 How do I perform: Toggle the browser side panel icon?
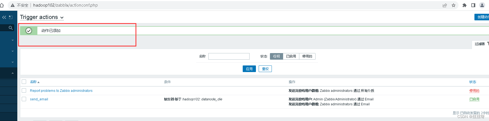pos(473,5)
